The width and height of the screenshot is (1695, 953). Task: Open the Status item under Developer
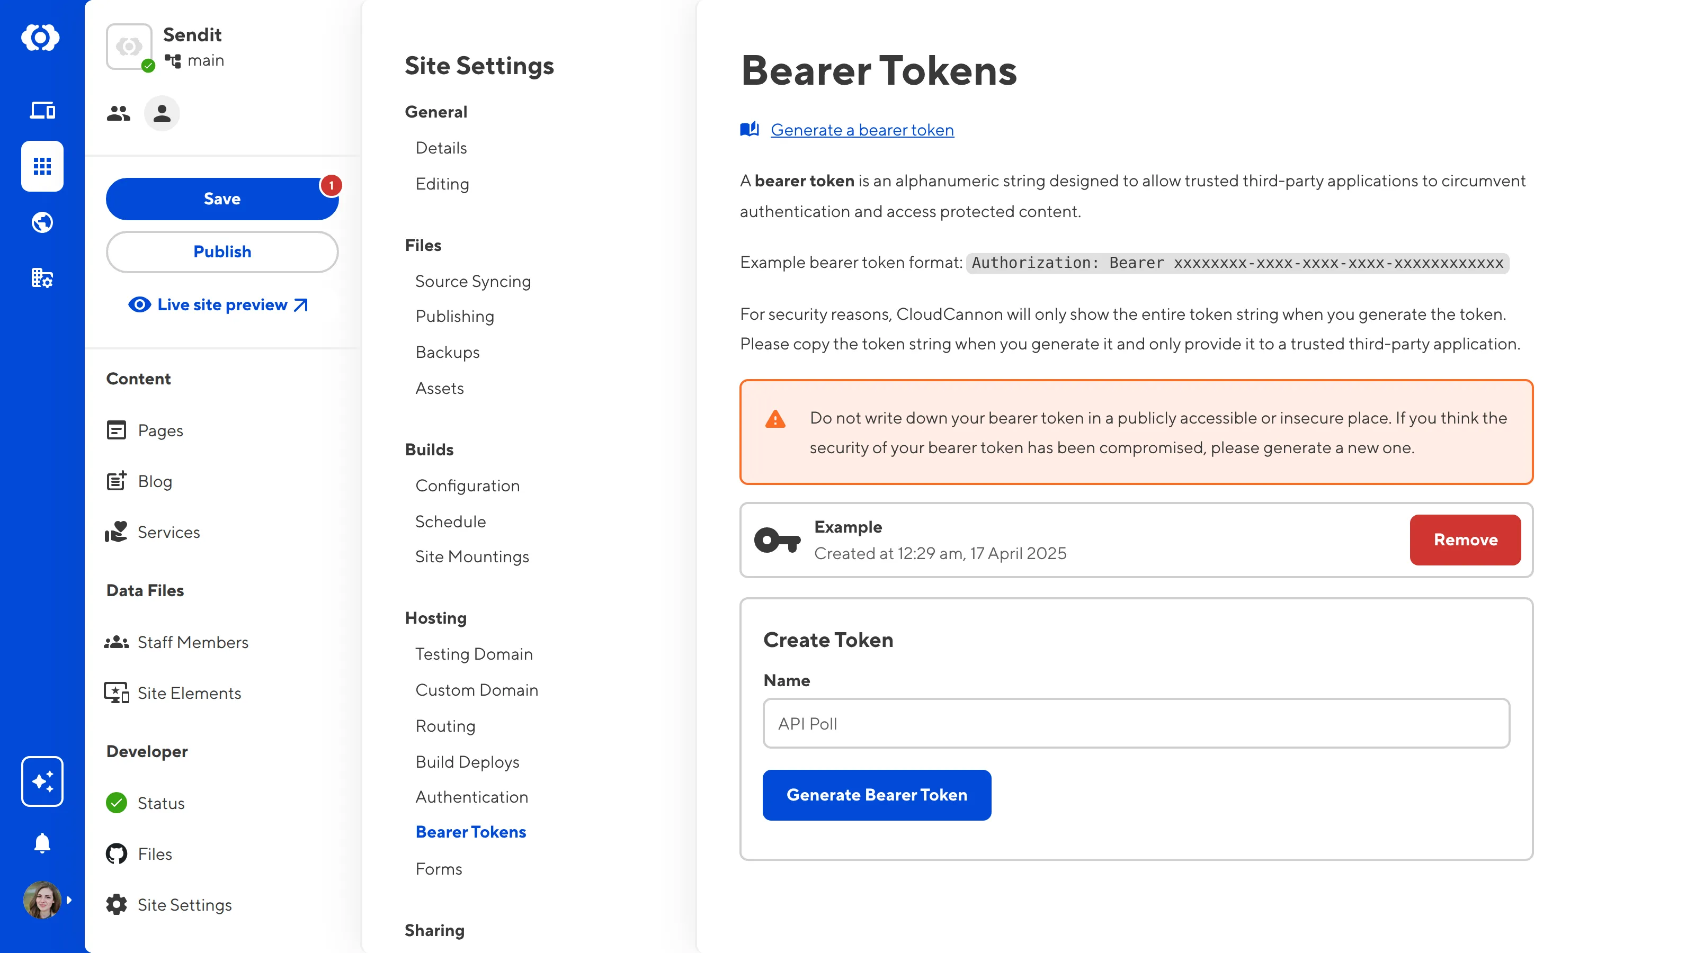160,803
